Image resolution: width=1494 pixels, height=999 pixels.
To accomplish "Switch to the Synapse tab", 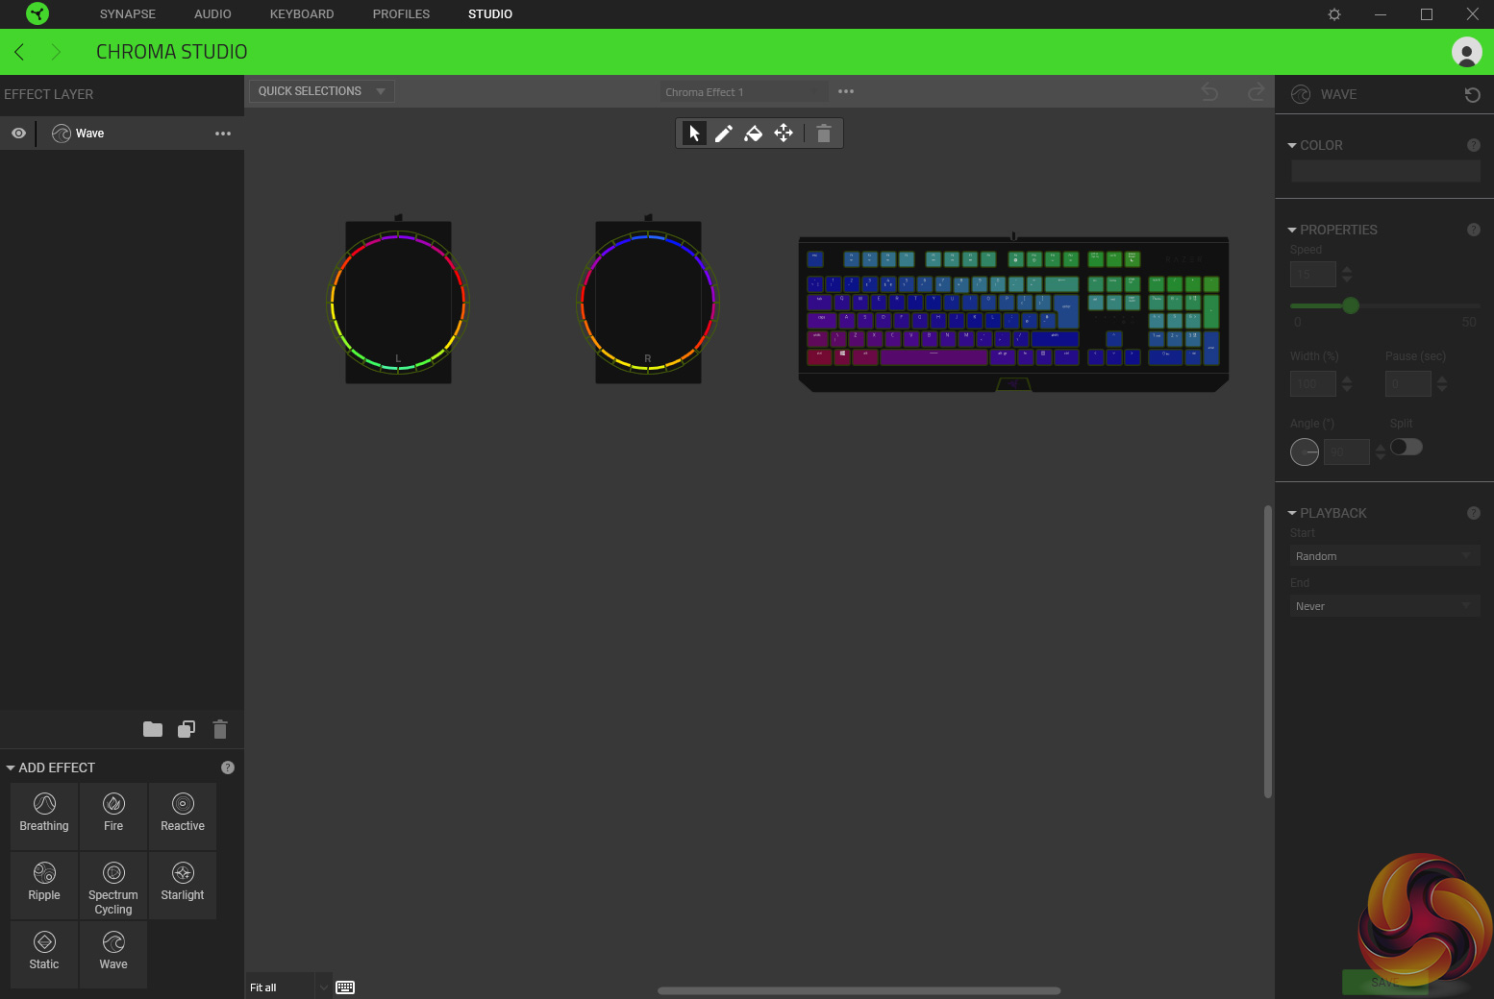I will pos(128,14).
